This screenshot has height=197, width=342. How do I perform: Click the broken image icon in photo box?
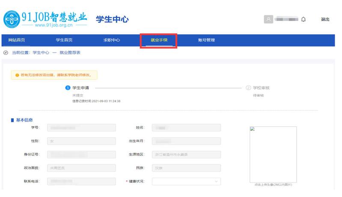(x=253, y=129)
